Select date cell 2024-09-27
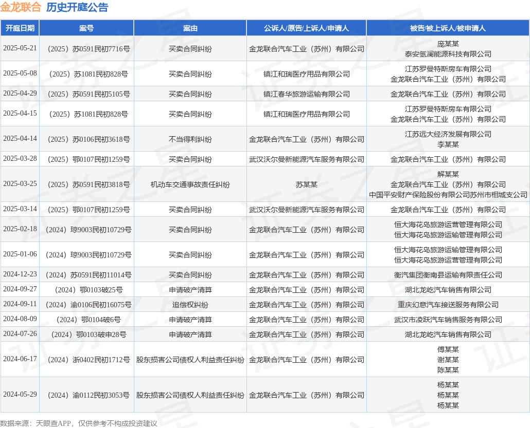Viewport: 530px width, 428px height. click(20, 289)
